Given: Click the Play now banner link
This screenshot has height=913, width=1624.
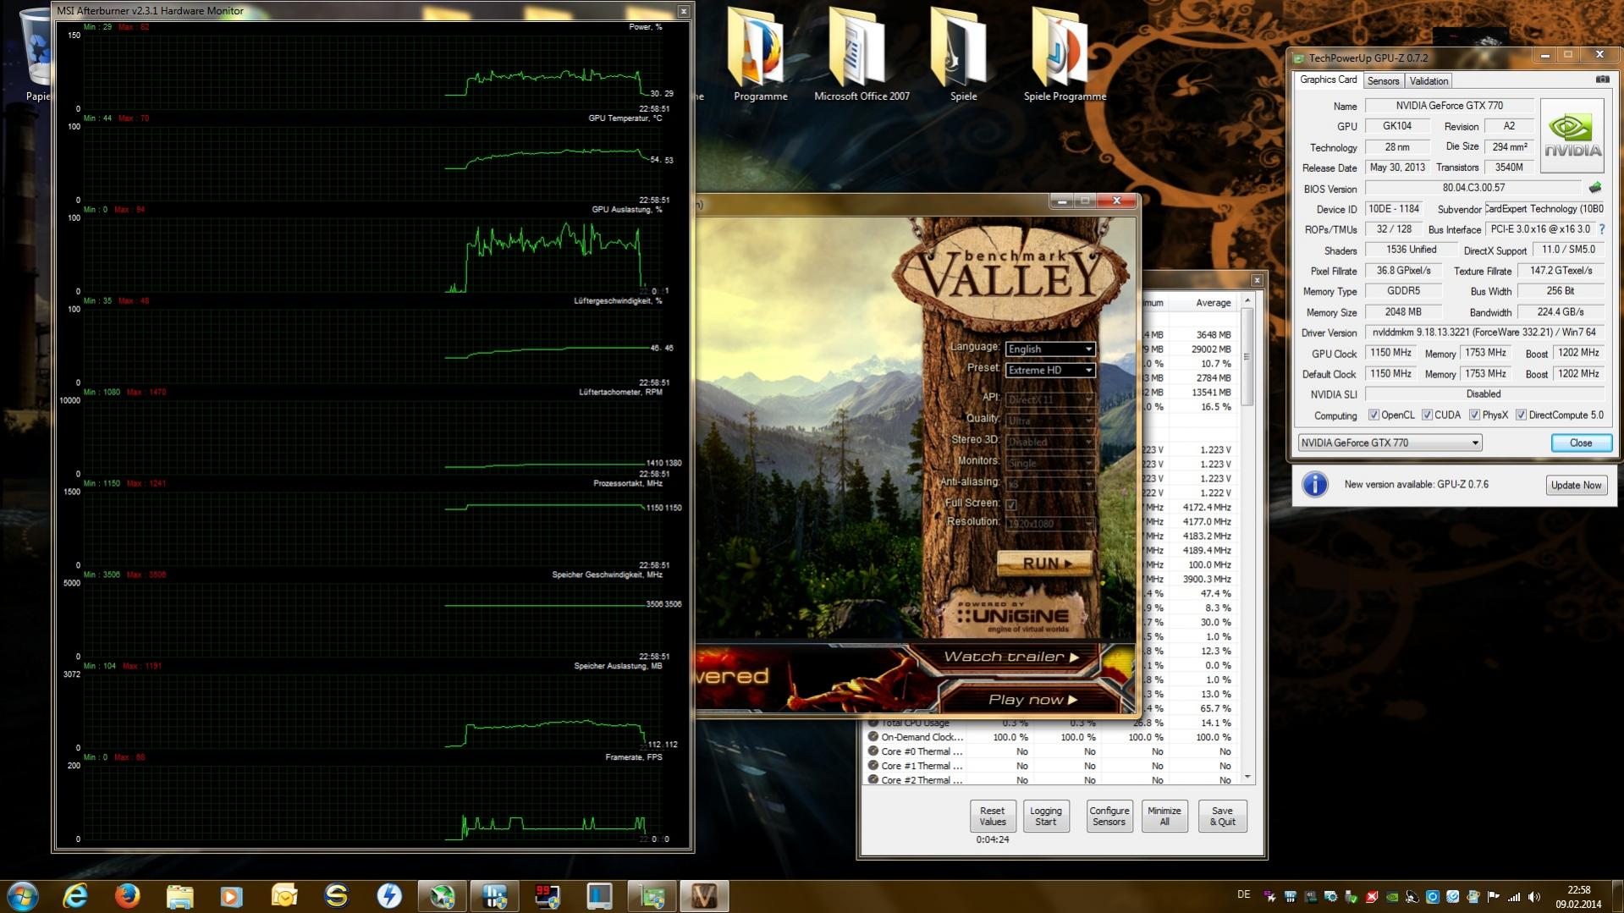Looking at the screenshot, I should [1032, 700].
